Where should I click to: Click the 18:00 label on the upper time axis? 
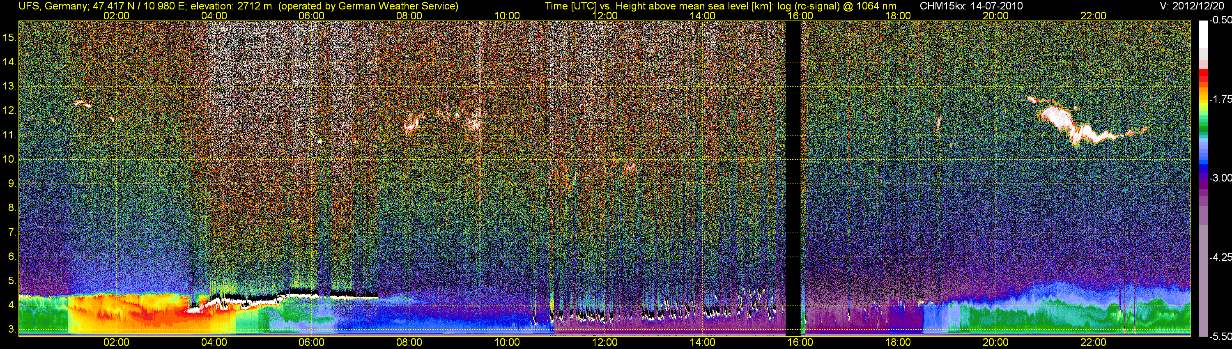pos(898,16)
